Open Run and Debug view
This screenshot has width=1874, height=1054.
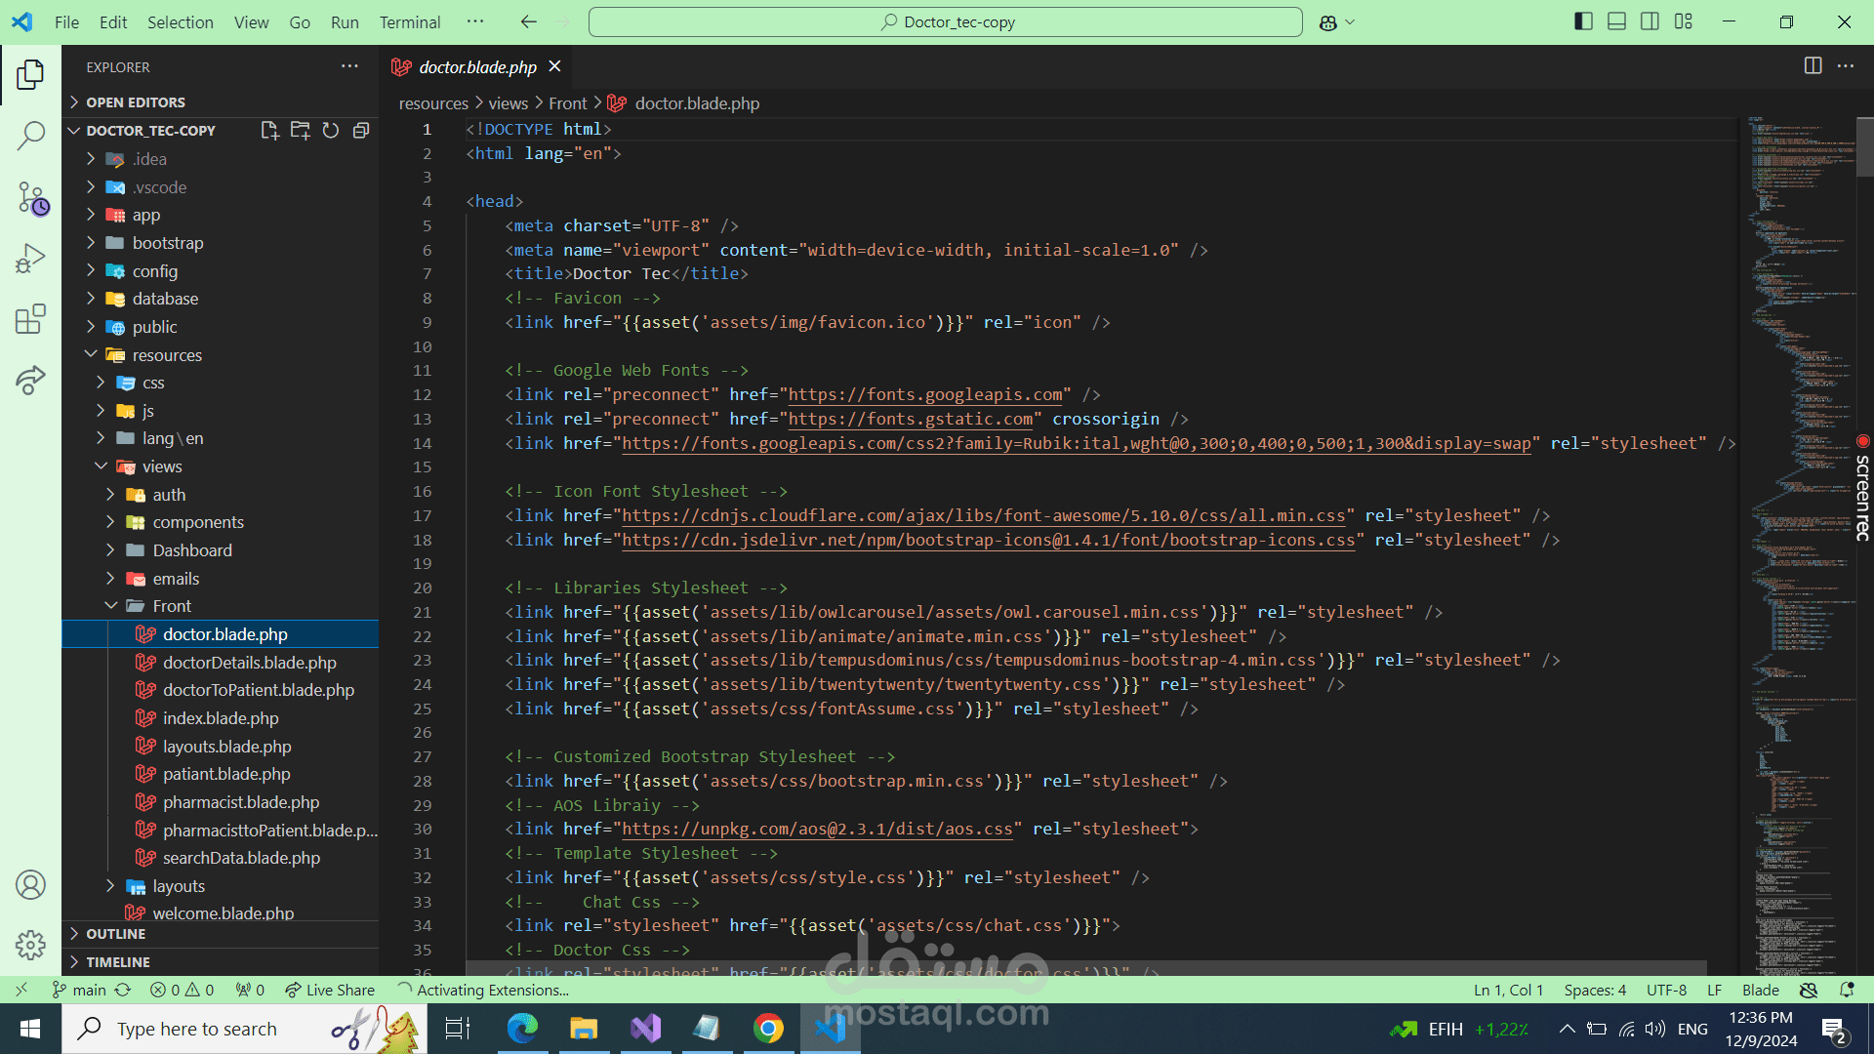[30, 259]
